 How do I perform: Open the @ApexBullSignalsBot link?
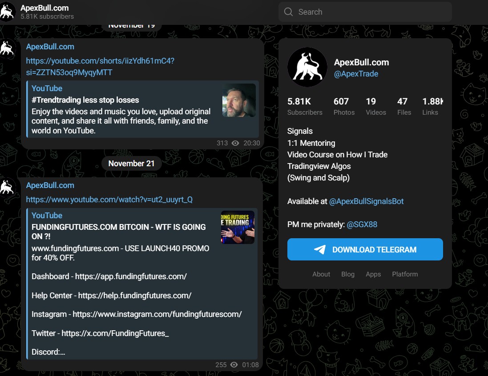366,201
